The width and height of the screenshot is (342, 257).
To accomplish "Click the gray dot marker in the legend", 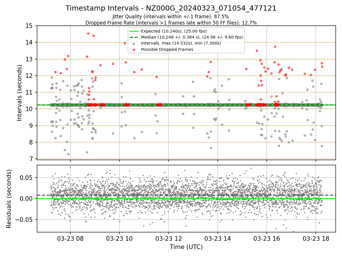I will point(134,43).
